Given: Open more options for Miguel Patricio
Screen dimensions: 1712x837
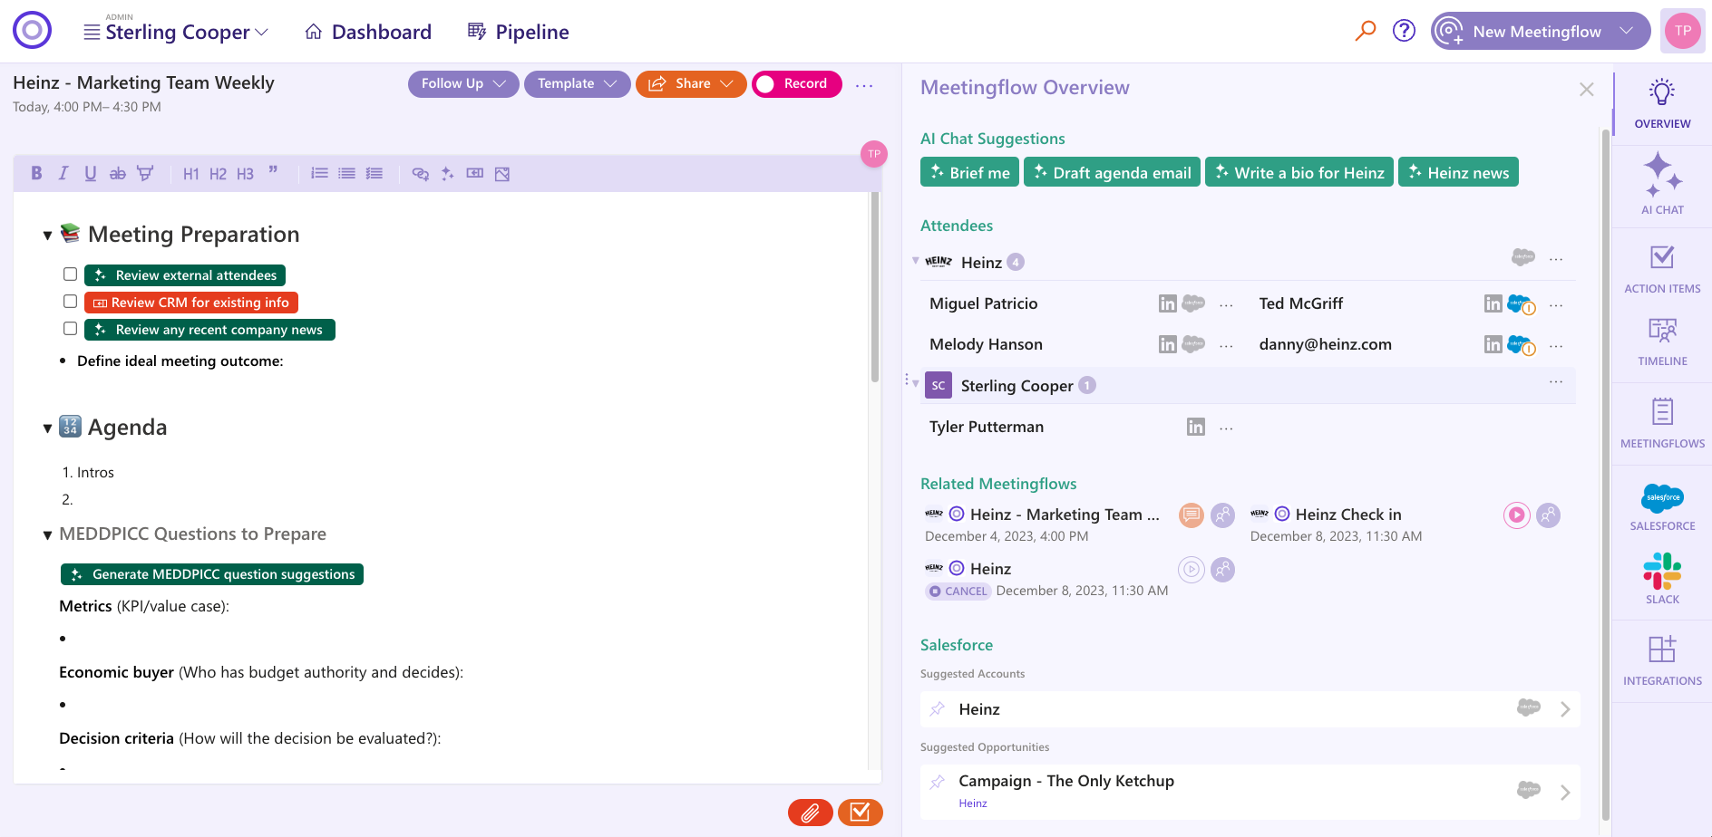Looking at the screenshot, I should 1226,305.
